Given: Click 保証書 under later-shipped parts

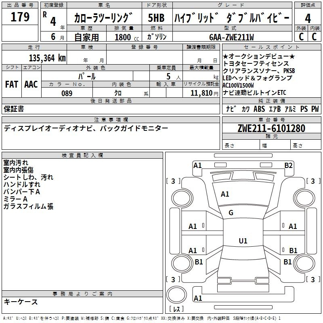Looking at the screenshot, I should (14, 109).
